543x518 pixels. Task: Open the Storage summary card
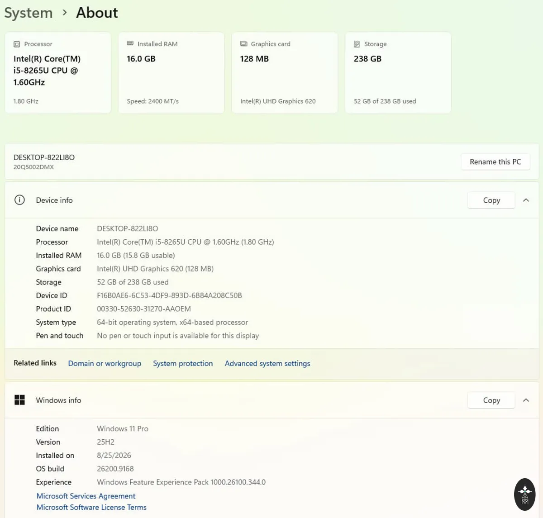(x=398, y=73)
